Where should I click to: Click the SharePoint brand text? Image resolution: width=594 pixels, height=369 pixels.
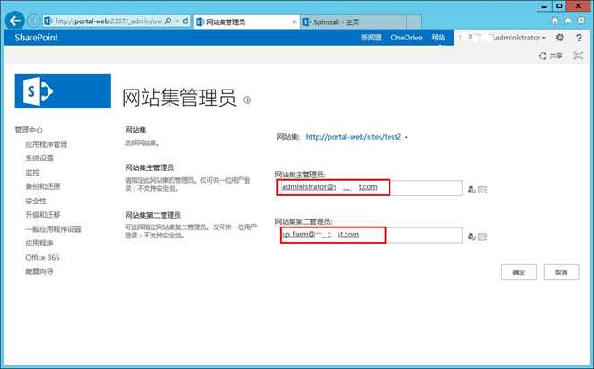click(37, 38)
